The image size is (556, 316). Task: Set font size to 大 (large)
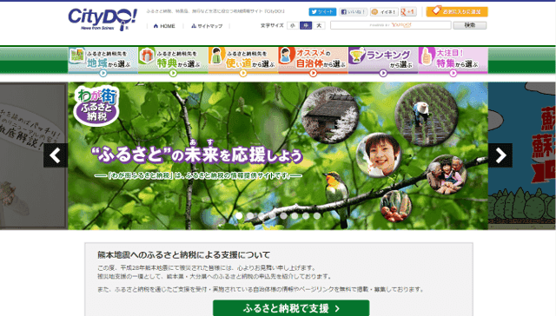[x=319, y=25]
